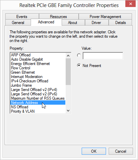Close the Realtek properties dialog
Viewport: 138px width, 160px height.
[x=130, y=4]
